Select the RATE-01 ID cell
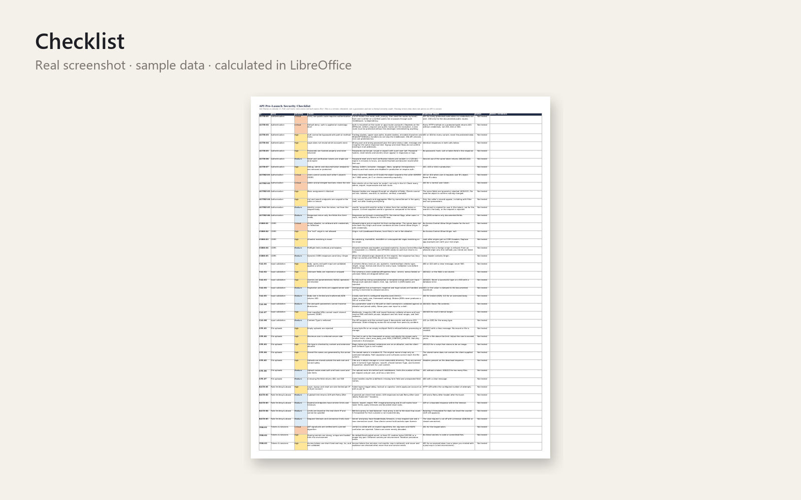 tap(265, 389)
